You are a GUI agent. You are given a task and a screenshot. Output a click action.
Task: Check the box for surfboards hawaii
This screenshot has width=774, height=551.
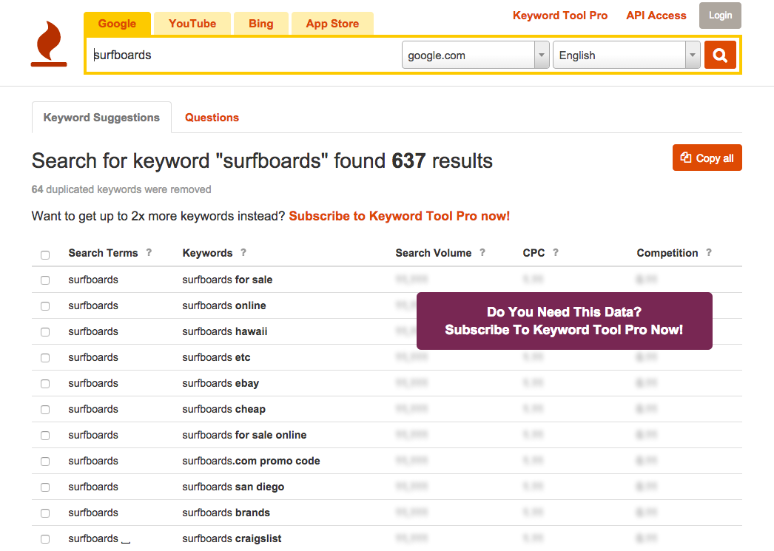click(x=45, y=332)
